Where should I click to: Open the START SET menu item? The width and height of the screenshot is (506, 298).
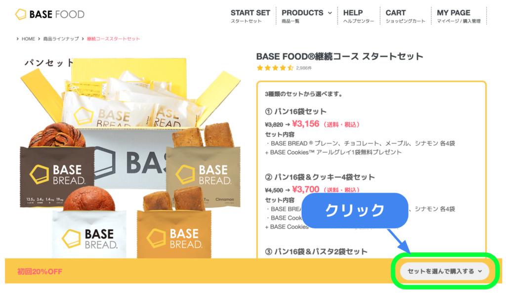click(250, 16)
